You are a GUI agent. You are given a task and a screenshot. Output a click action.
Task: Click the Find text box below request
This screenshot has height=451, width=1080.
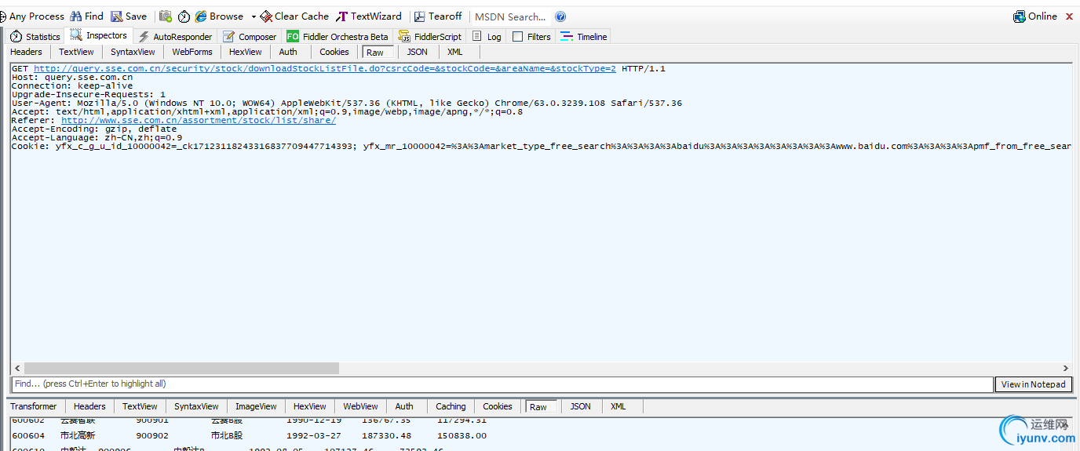502,384
